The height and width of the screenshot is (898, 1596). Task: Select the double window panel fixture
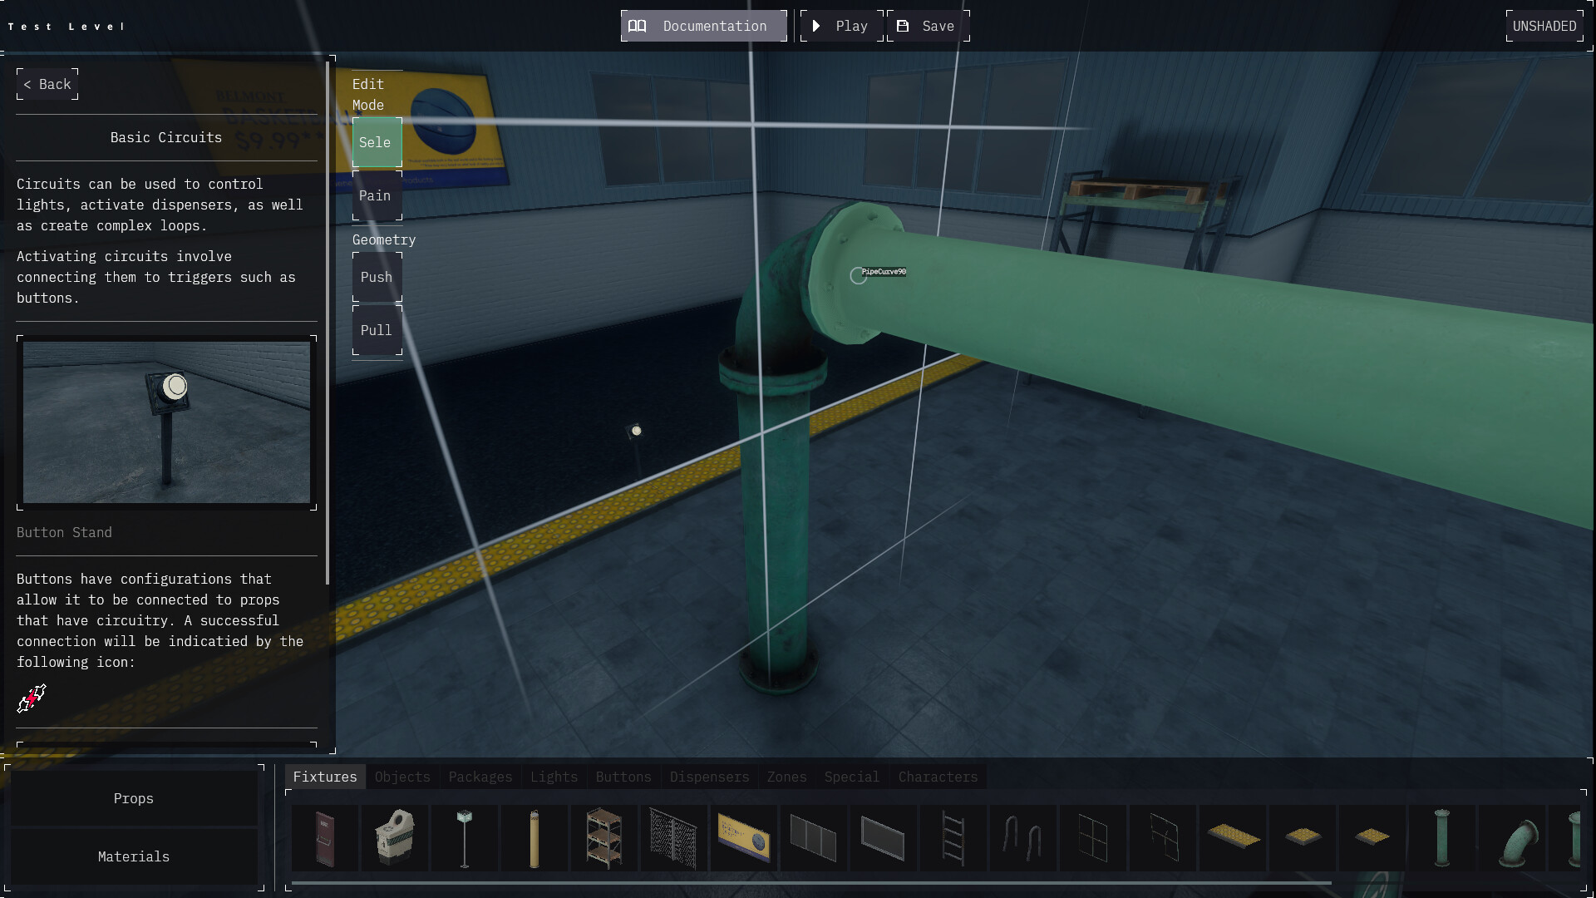814,838
